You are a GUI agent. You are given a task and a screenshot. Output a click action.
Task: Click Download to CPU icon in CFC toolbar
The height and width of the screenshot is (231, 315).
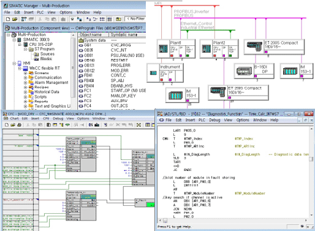(x=97, y=125)
